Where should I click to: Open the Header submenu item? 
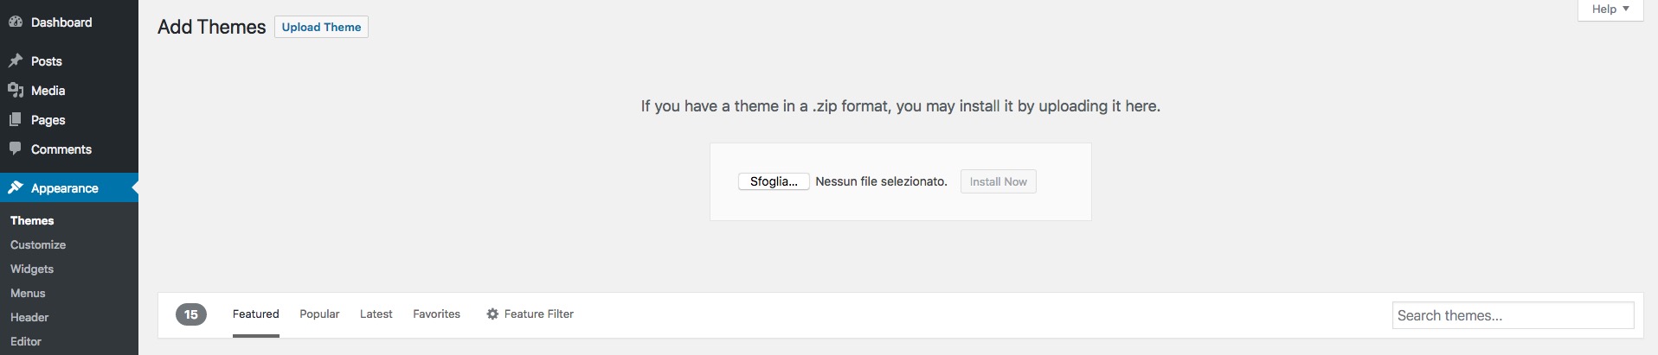click(29, 317)
